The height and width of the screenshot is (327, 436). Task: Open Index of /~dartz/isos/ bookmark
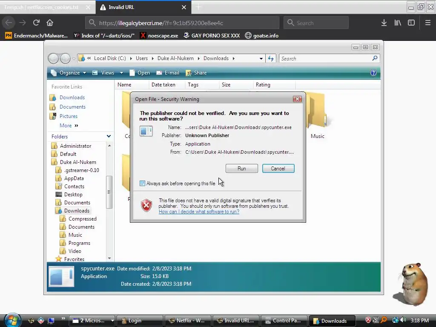104,36
